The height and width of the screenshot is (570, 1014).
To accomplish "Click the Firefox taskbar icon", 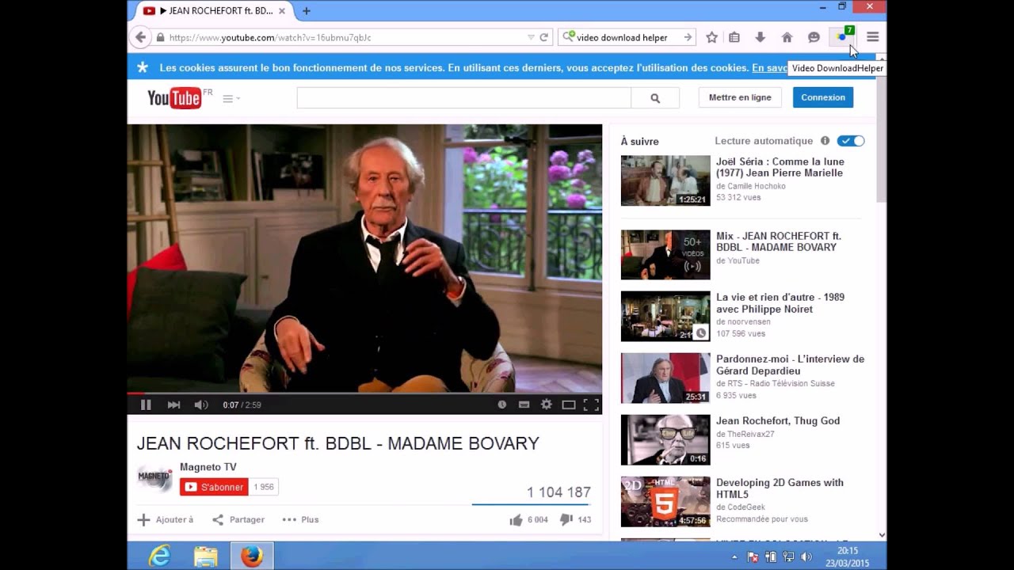I will [252, 557].
